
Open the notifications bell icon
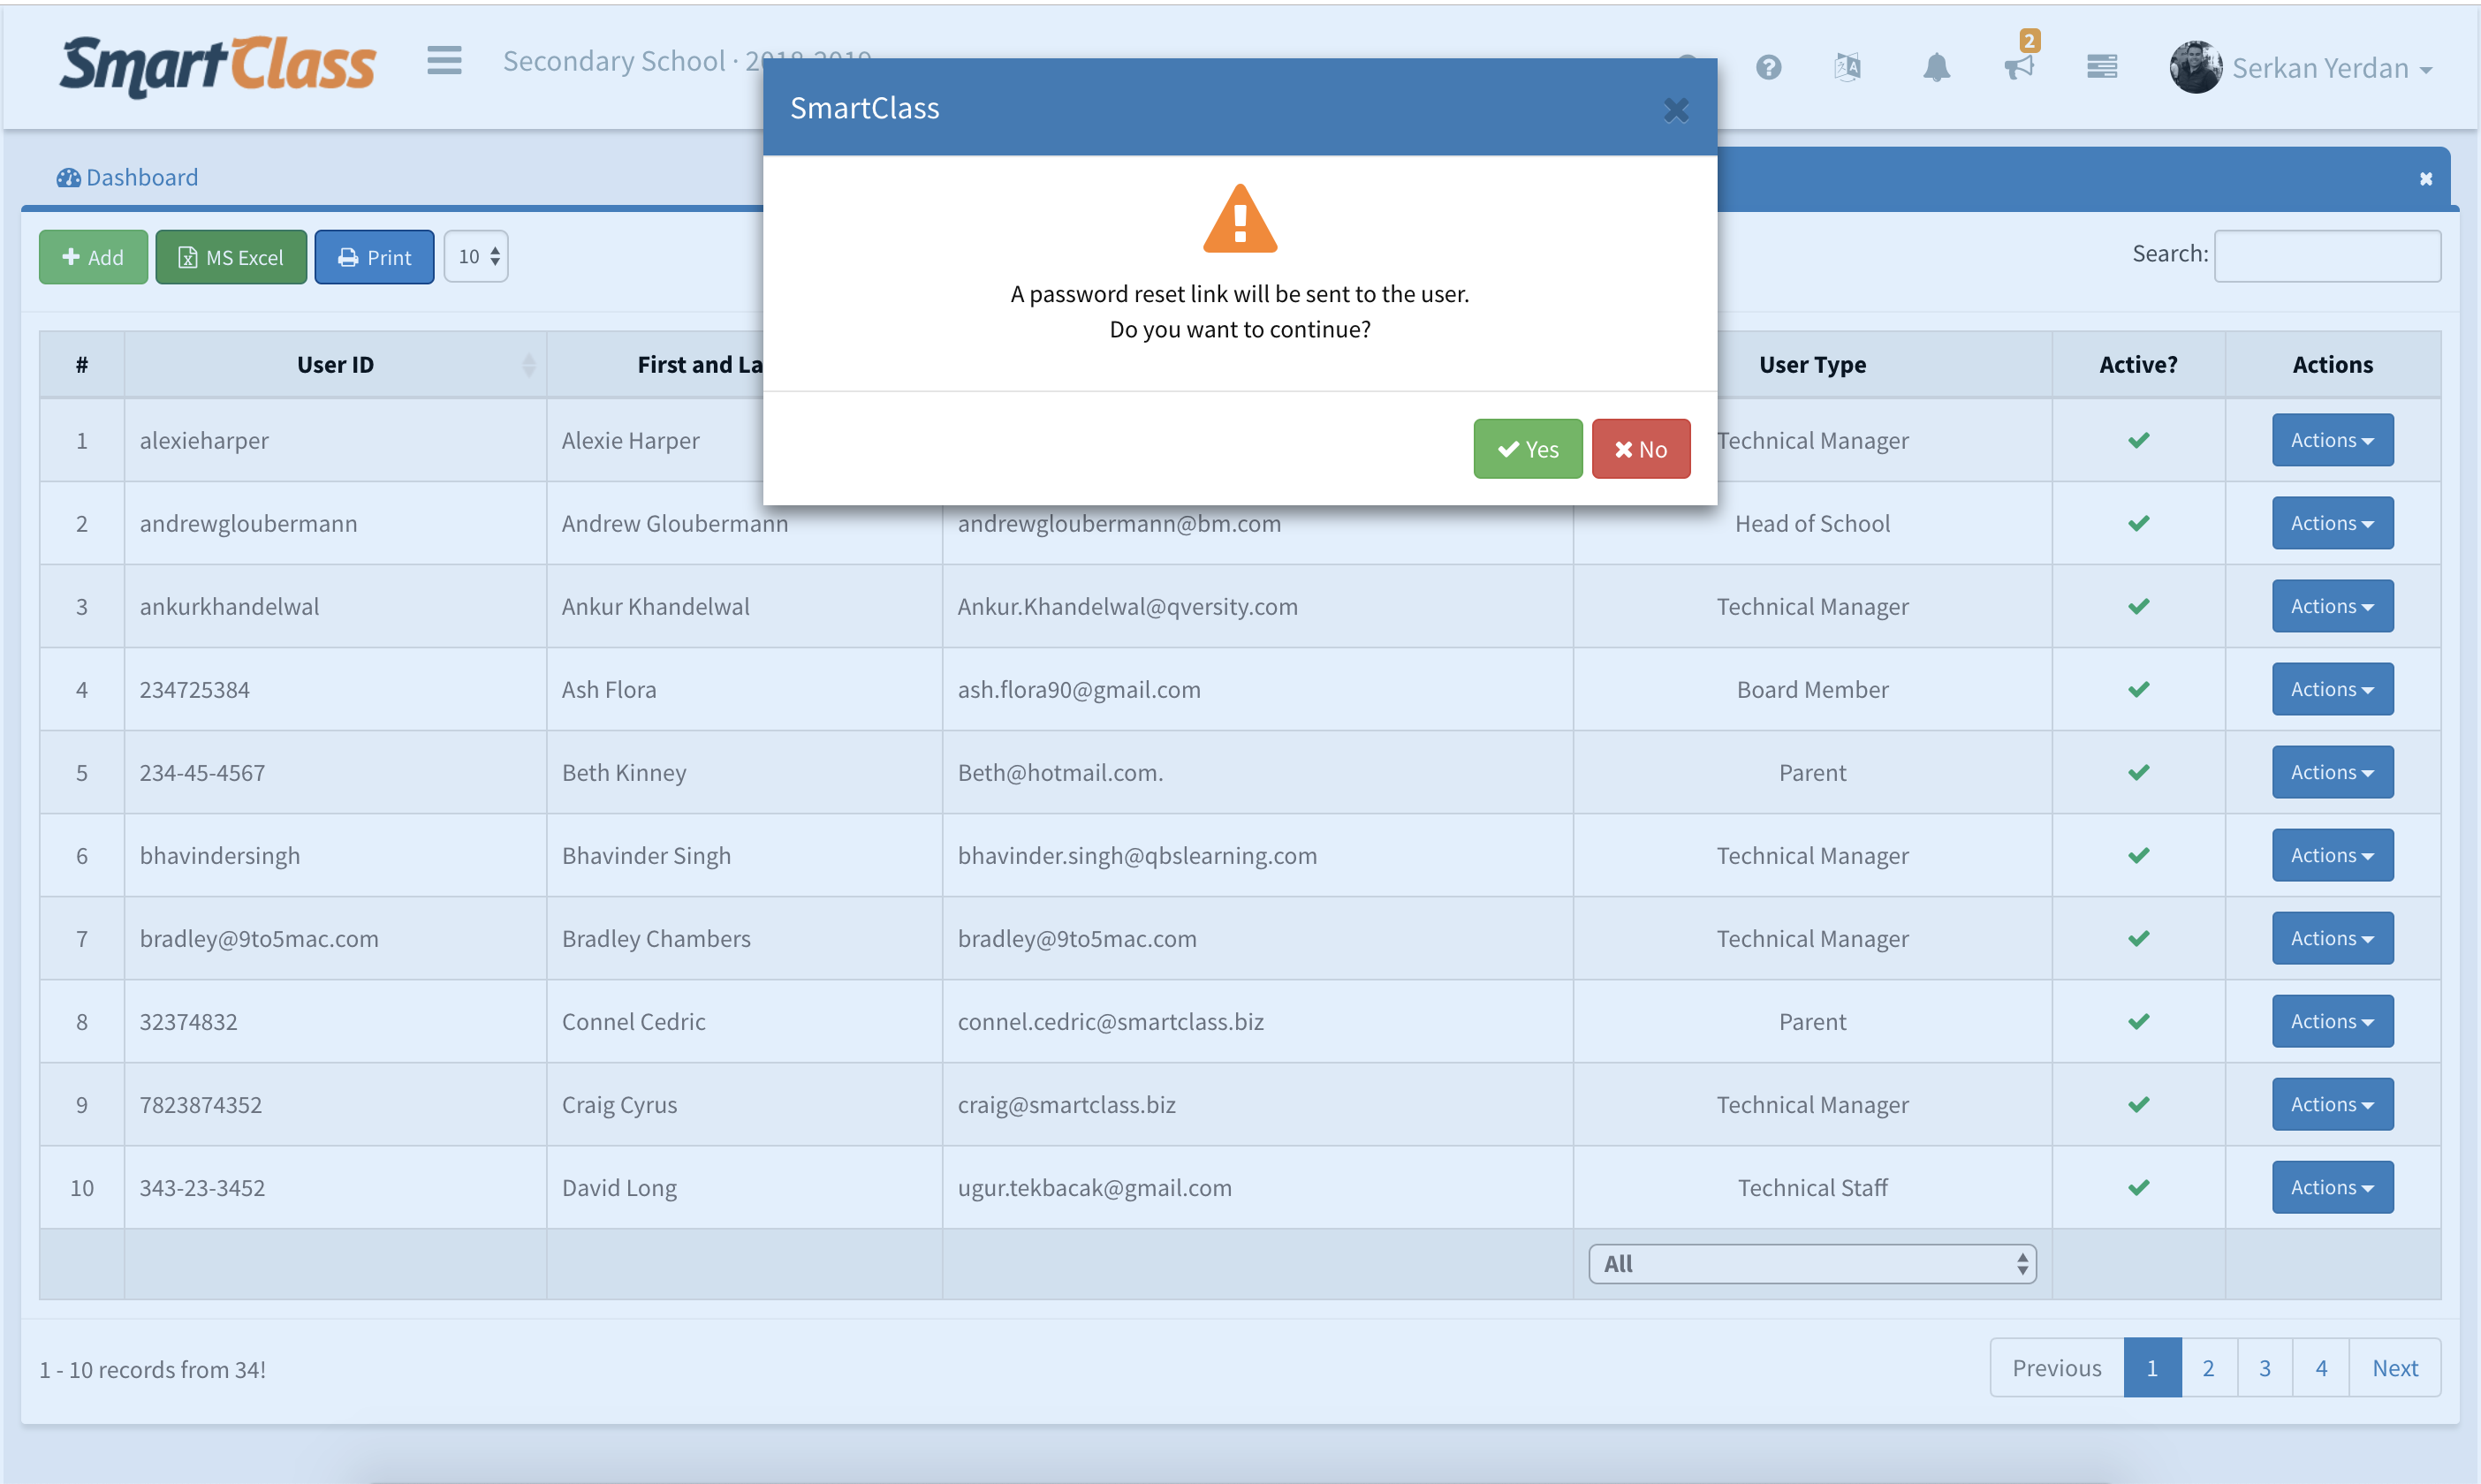pyautogui.click(x=1936, y=67)
